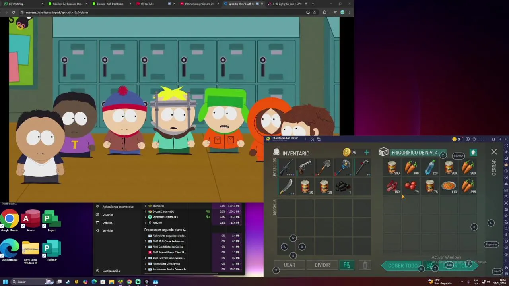
Task: Click the taskbar Buscar search box
Action: (33, 282)
